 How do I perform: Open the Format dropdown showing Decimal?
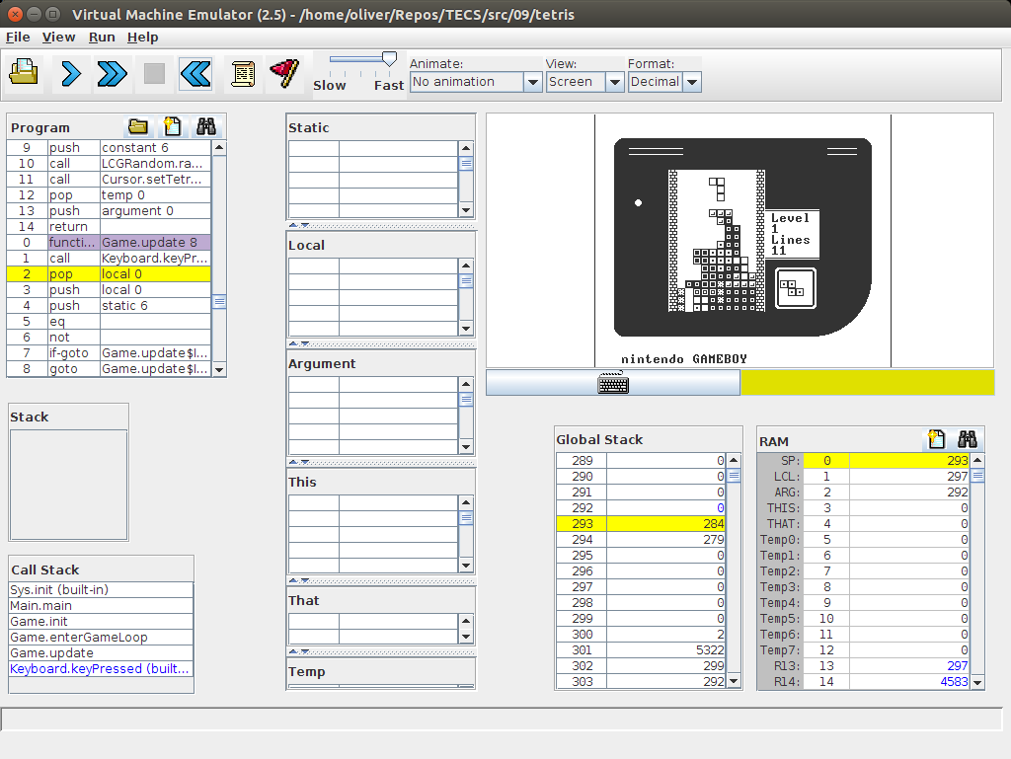pyautogui.click(x=664, y=82)
